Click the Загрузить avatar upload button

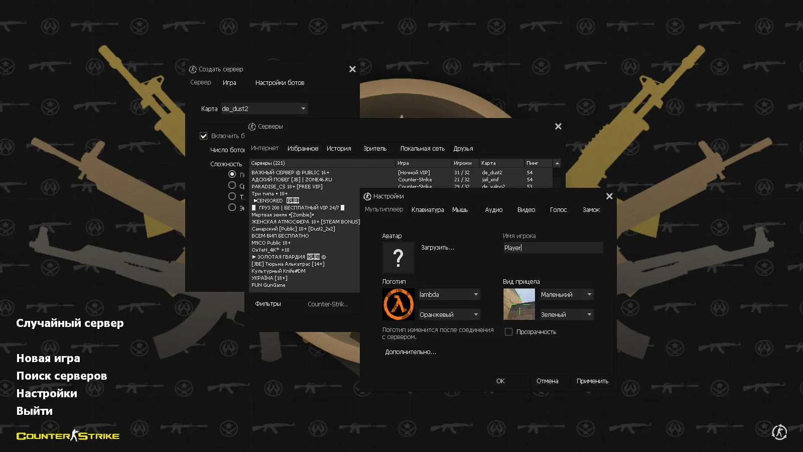click(437, 248)
